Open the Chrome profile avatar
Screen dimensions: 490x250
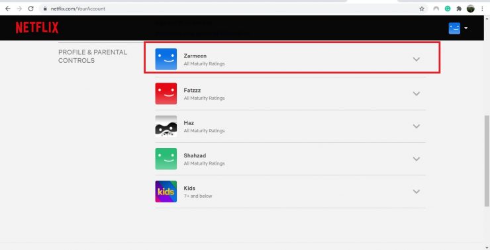(x=471, y=9)
